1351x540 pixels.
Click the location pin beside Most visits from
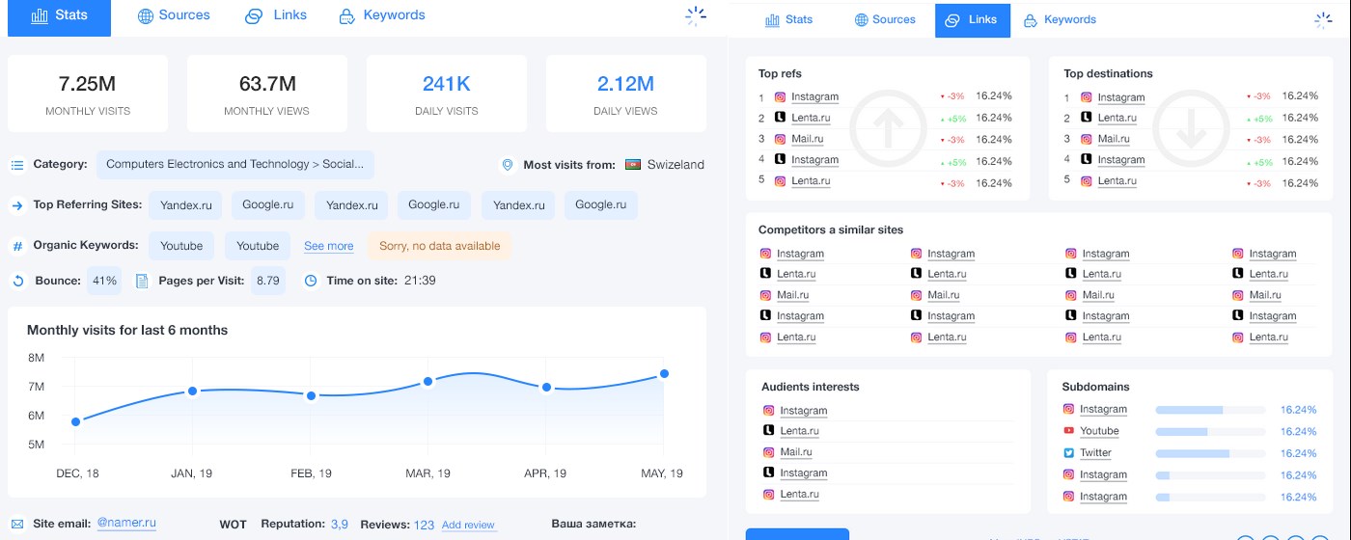507,165
